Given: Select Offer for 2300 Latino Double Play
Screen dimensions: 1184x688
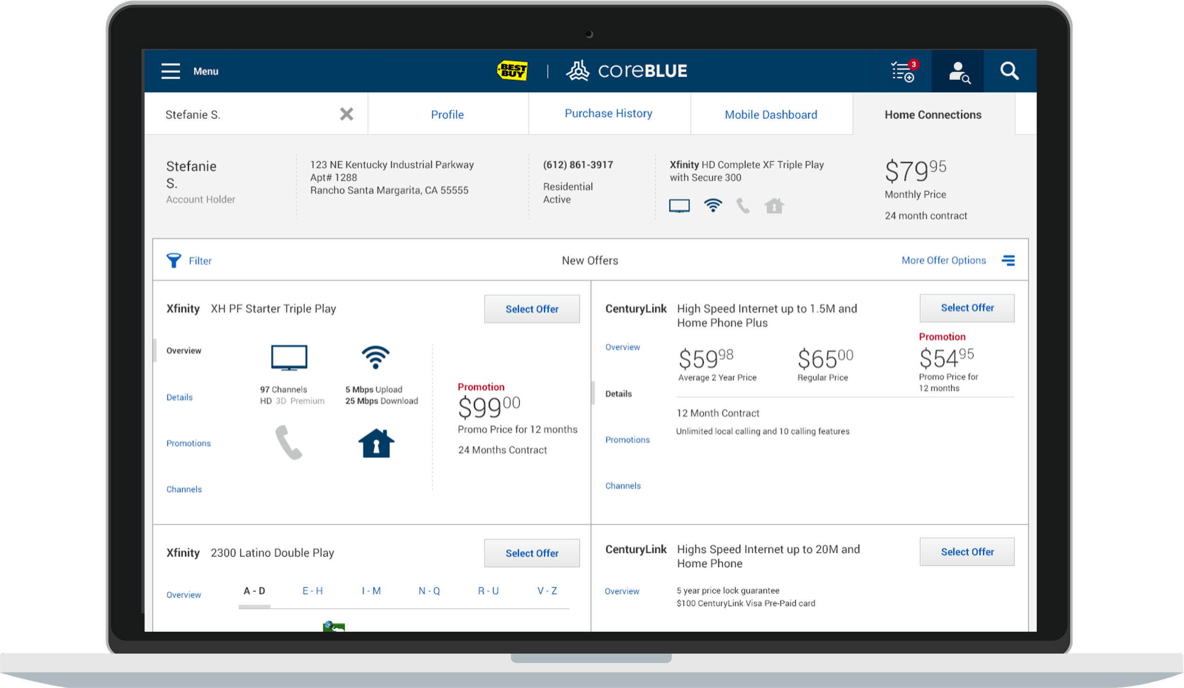Looking at the screenshot, I should 532,553.
